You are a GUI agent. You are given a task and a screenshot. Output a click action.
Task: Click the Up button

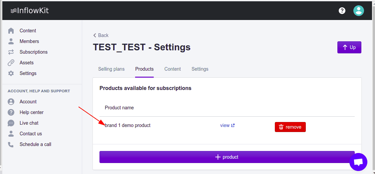[x=349, y=47]
